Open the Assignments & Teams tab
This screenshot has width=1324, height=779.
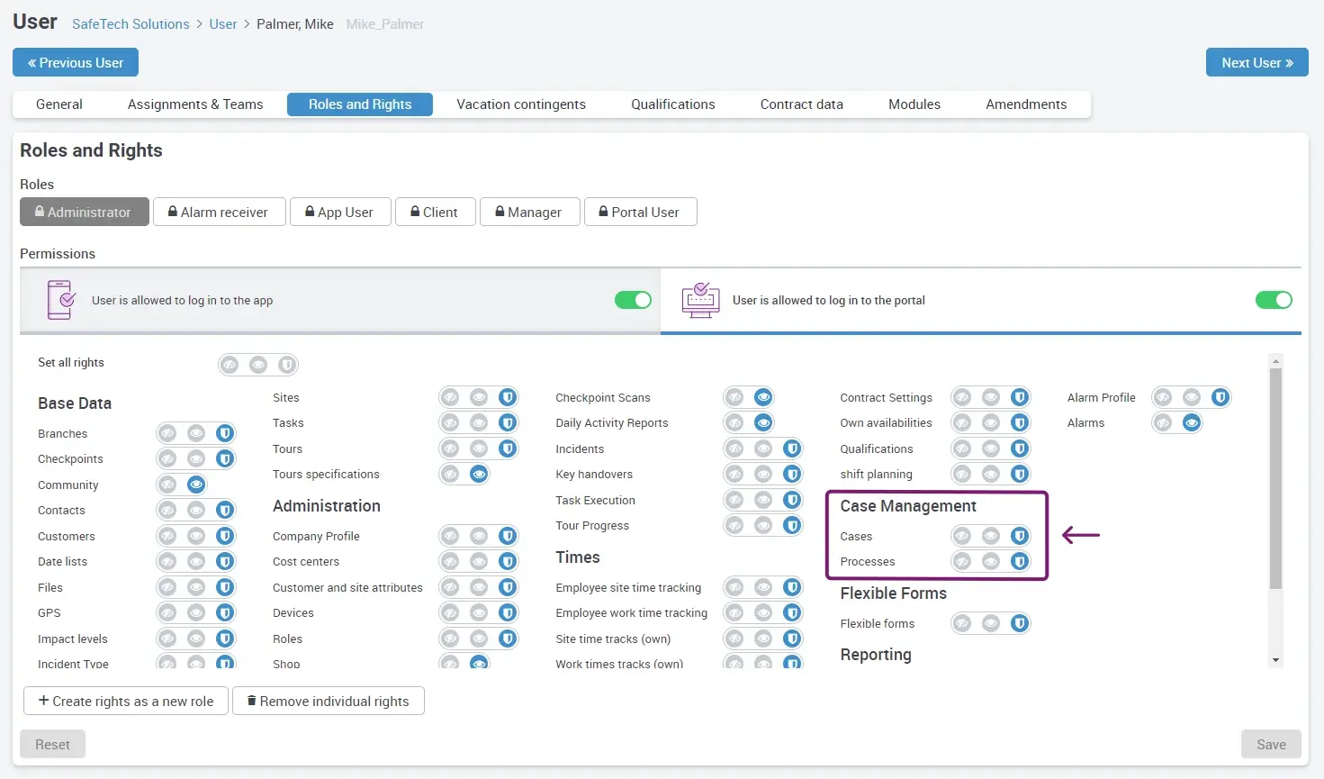point(195,104)
